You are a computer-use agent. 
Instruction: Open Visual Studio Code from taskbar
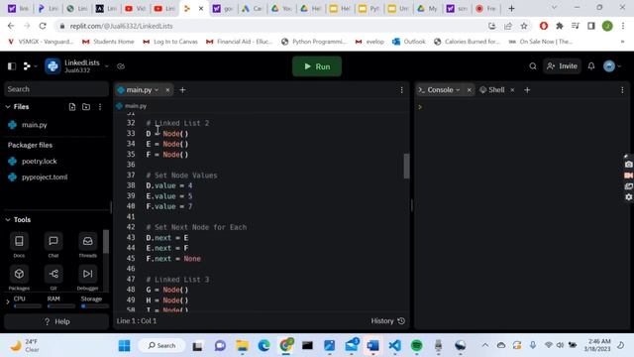[394, 345]
